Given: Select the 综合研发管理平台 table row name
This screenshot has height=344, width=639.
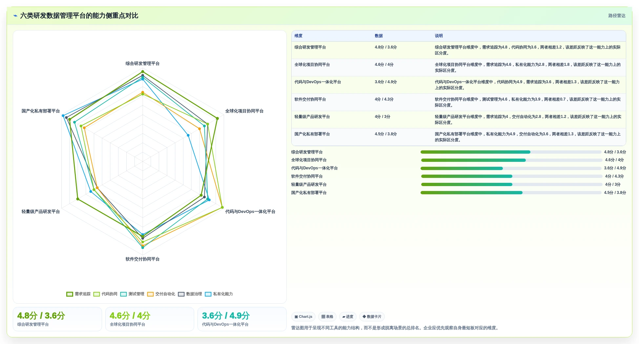Looking at the screenshot, I should pos(310,47).
